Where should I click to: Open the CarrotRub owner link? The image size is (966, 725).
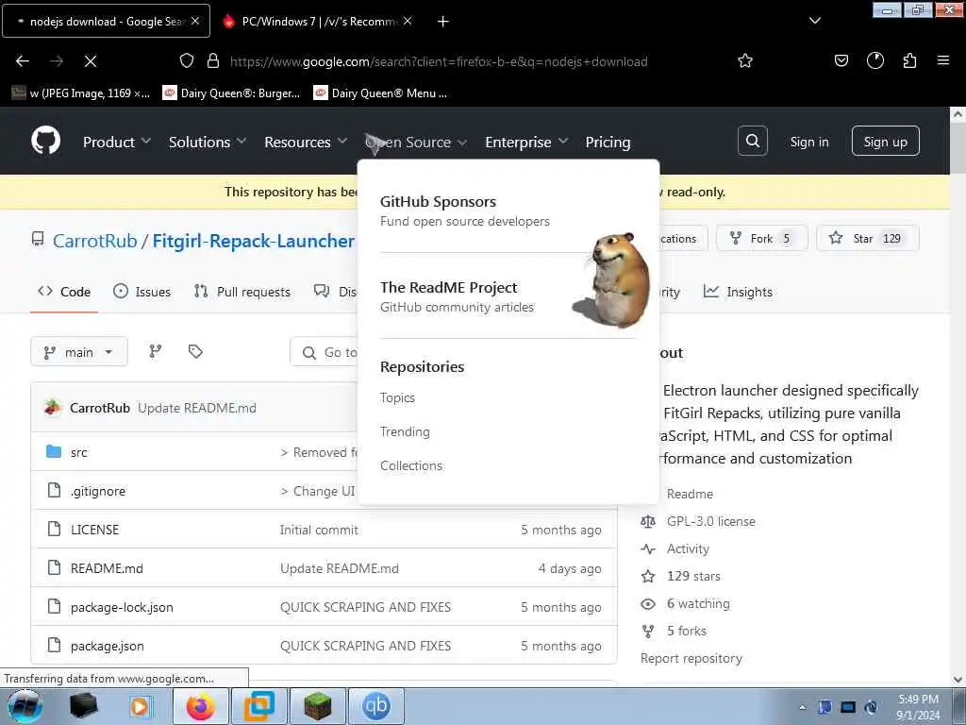[x=95, y=241]
